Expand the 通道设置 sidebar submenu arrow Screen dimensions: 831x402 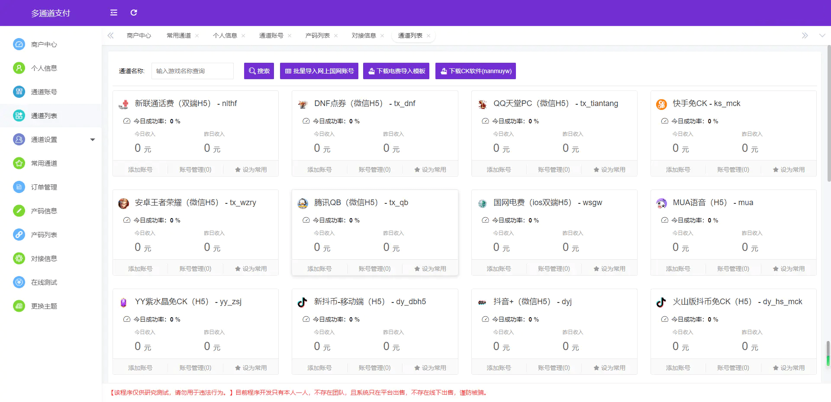[92, 139]
